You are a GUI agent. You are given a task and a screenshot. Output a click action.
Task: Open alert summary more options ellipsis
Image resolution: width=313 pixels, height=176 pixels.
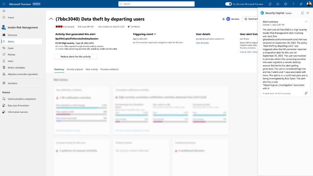(x=306, y=22)
